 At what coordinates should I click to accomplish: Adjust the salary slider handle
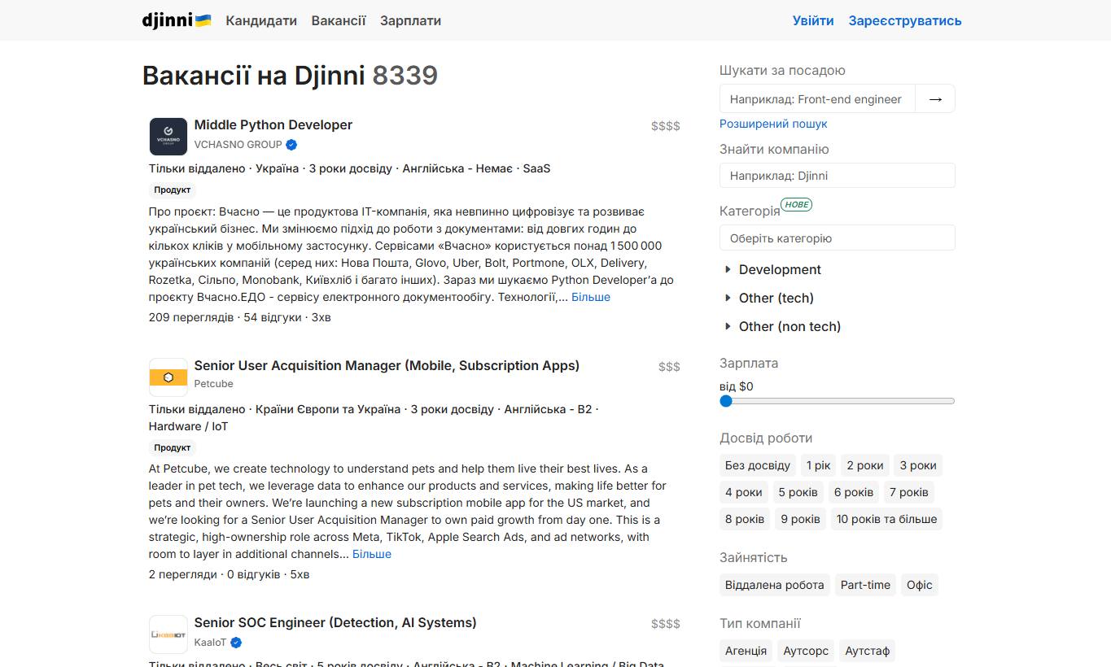(x=726, y=401)
